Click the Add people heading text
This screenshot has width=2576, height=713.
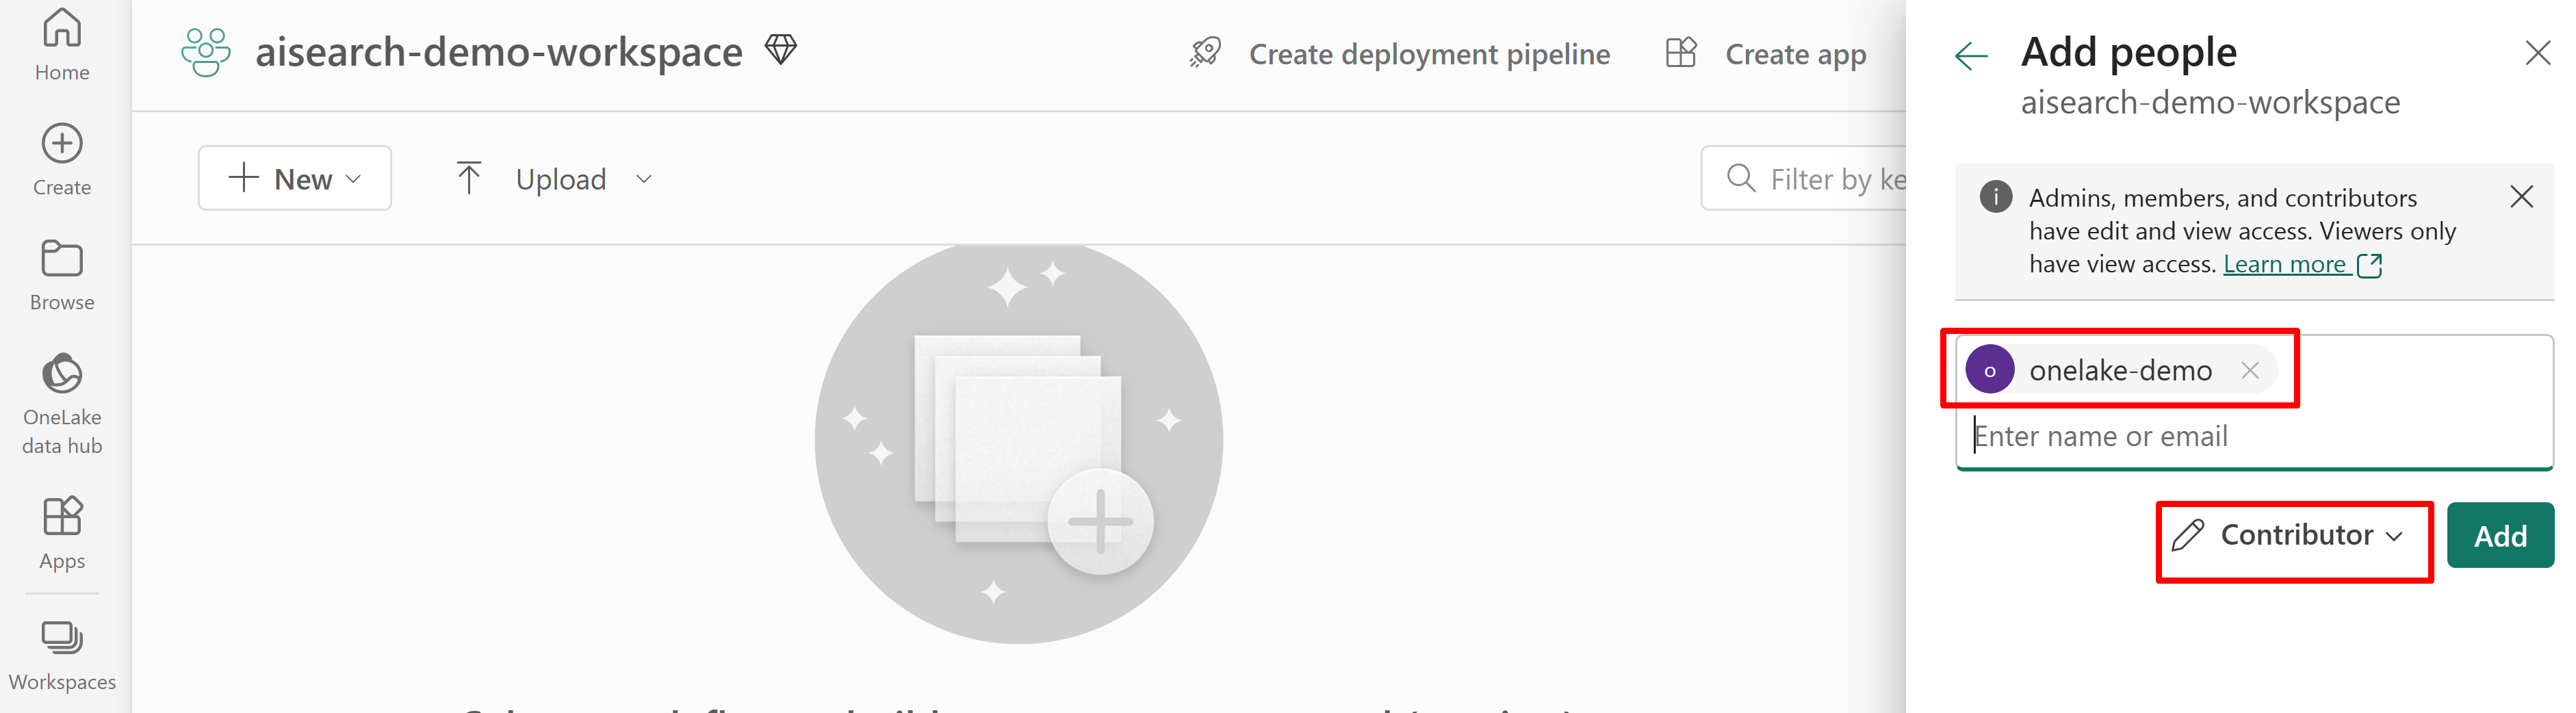pos(2128,51)
